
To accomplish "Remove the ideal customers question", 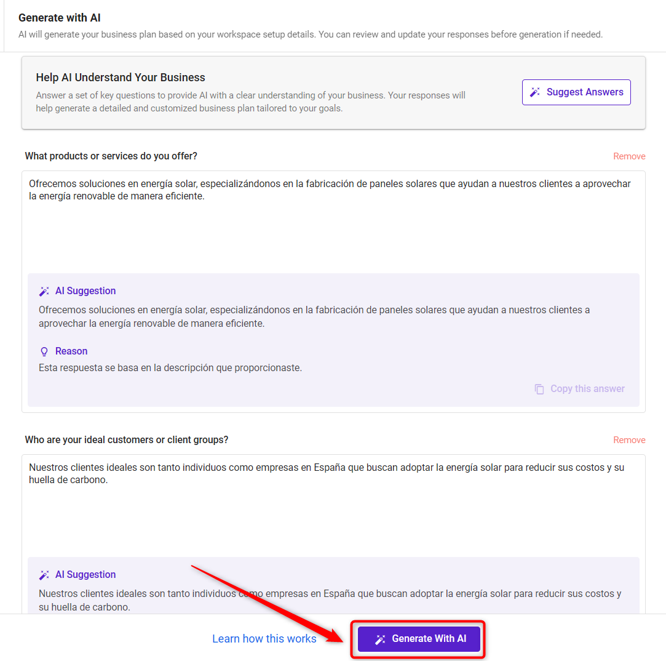I will 629,440.
